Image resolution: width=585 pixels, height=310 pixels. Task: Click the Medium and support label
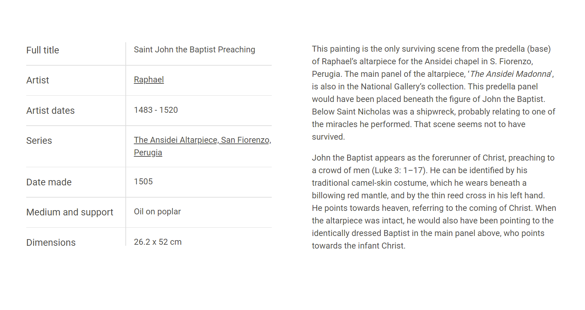pos(70,212)
